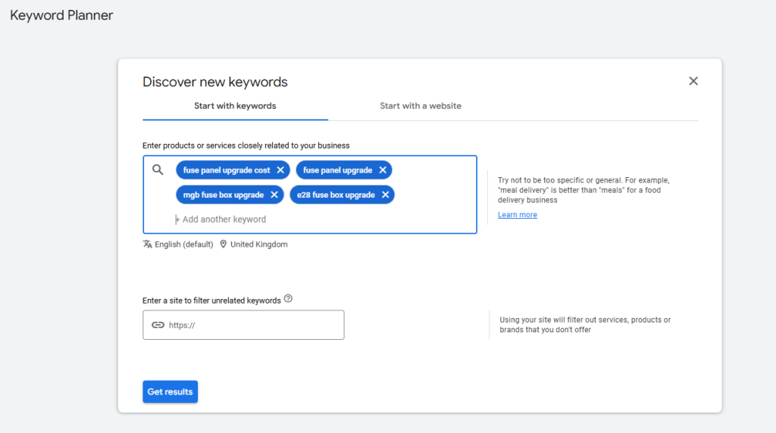Remove the 'e28 fuse box upgrade' keyword chip

click(x=386, y=195)
